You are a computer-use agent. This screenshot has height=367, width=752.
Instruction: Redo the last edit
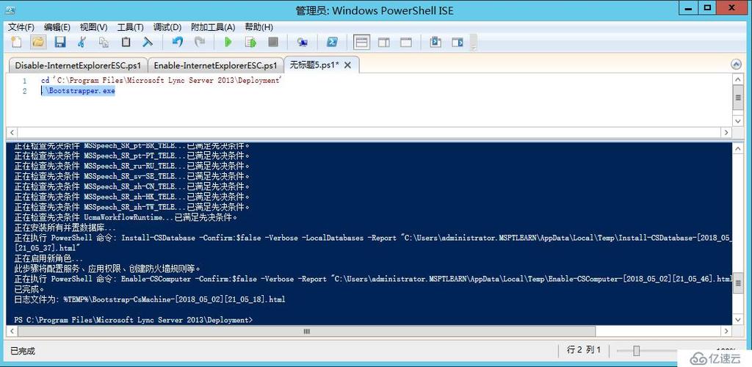click(200, 42)
